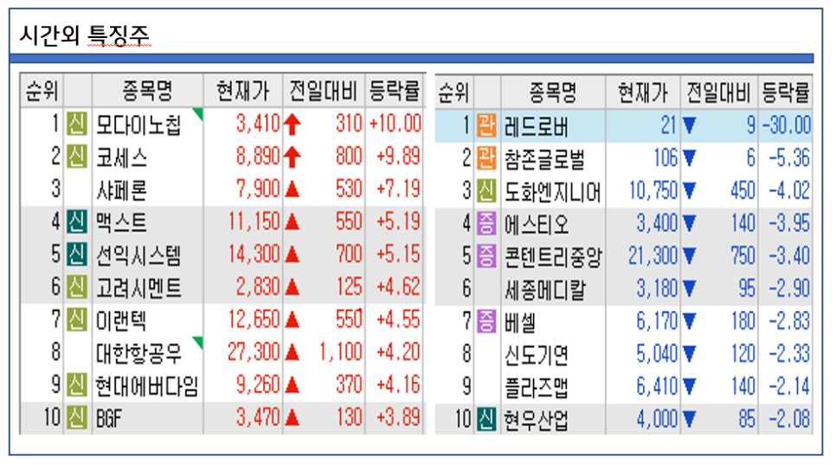Sort gainers table by 등락률 header

tap(395, 91)
